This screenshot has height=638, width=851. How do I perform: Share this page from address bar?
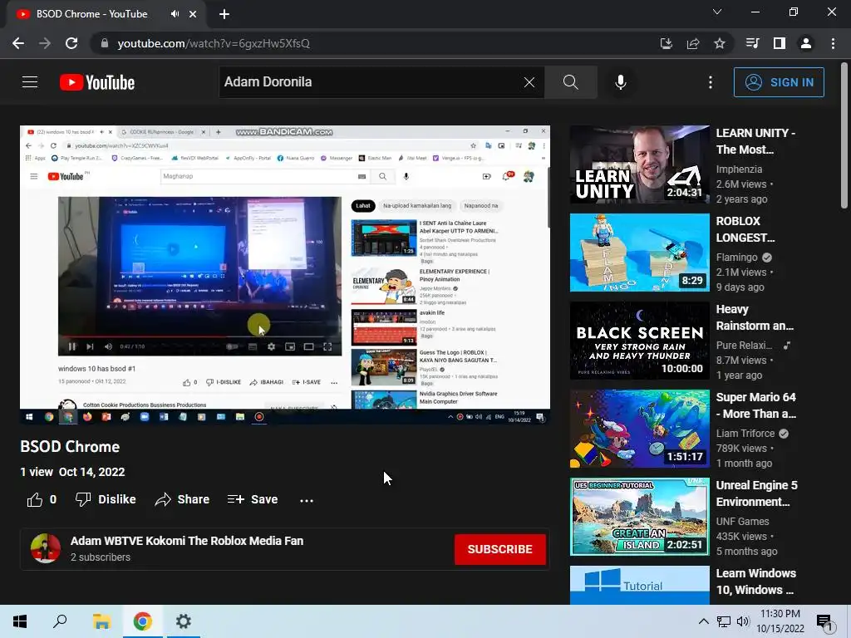coord(692,43)
